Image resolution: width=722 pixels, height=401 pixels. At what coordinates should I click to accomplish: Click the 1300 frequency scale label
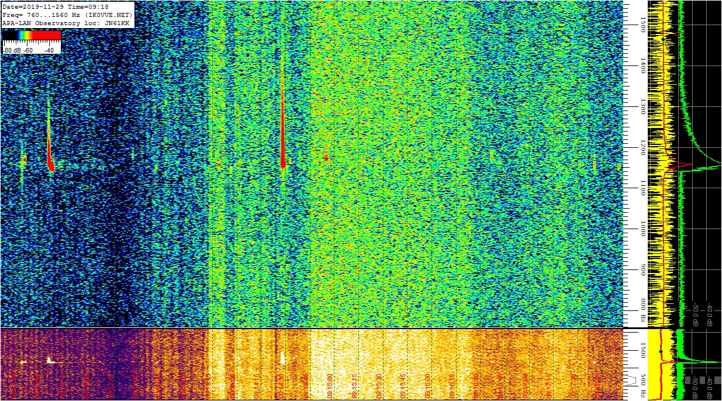(642, 106)
